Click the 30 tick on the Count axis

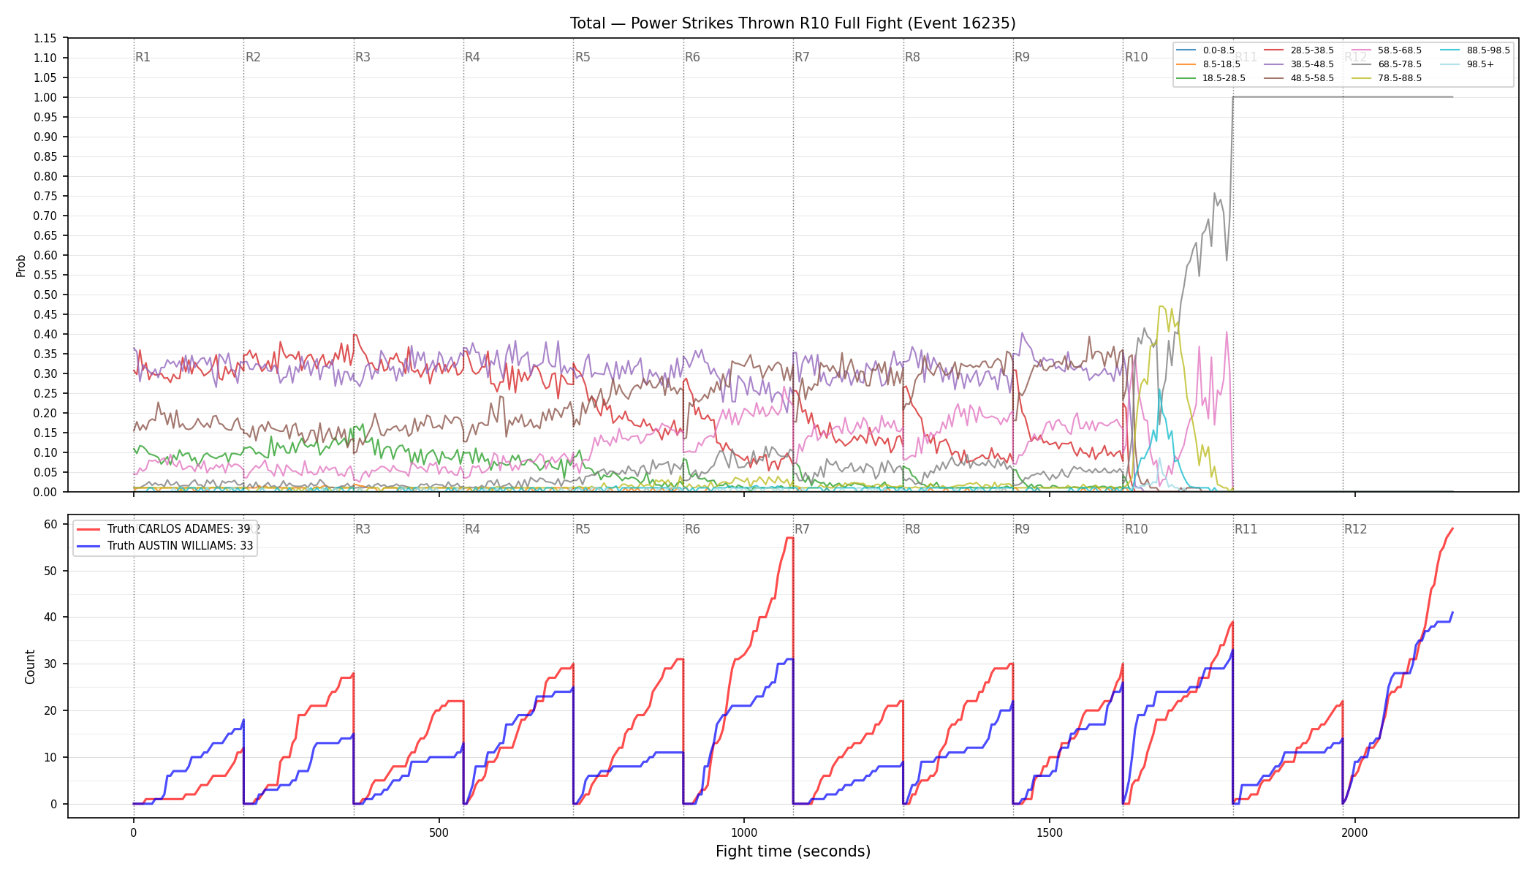tap(50, 664)
